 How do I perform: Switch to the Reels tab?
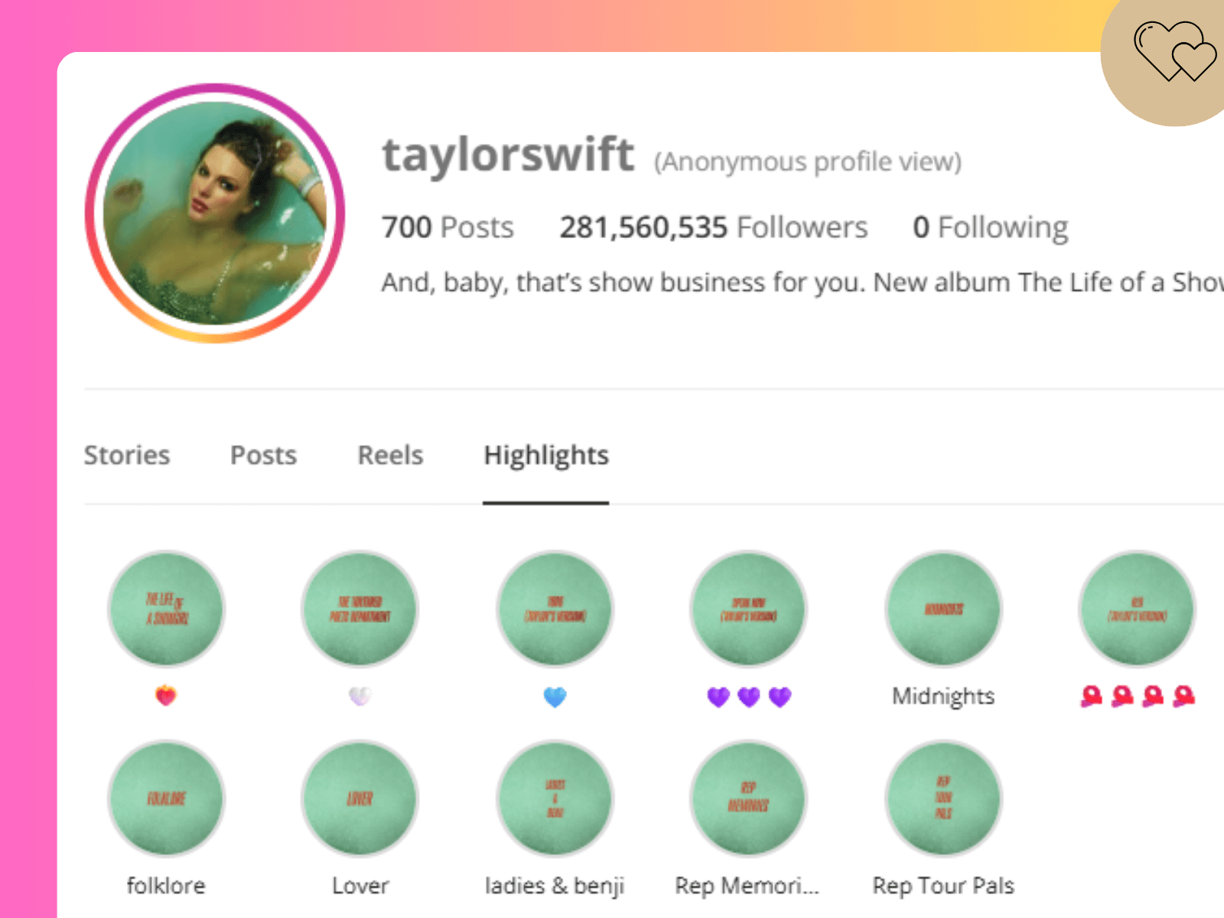389,455
